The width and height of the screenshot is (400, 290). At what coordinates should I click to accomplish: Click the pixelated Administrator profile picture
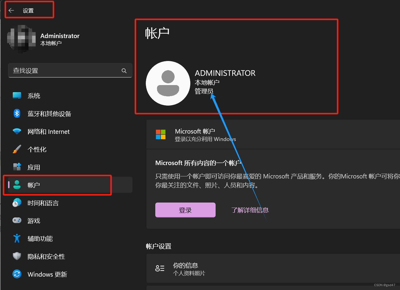pos(21,39)
